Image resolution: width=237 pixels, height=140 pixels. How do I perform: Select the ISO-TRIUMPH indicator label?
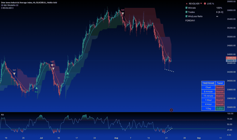[9, 5]
